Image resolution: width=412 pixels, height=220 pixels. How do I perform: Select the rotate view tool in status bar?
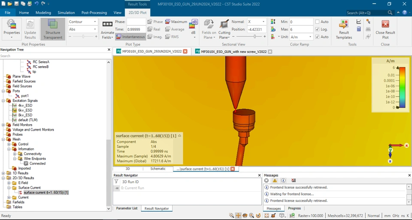point(245,216)
